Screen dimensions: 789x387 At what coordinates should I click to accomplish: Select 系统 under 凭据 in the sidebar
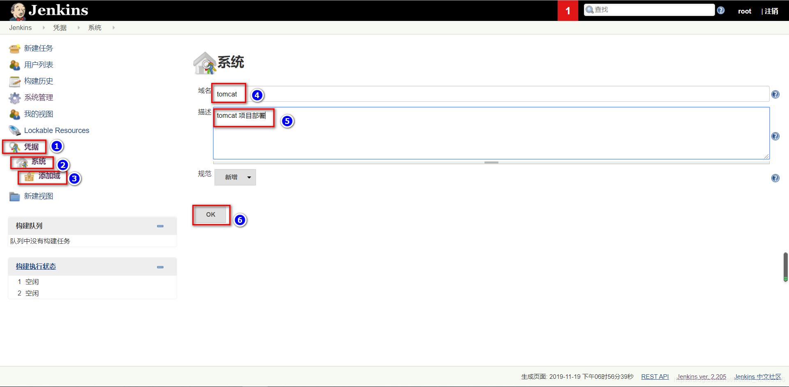click(39, 161)
